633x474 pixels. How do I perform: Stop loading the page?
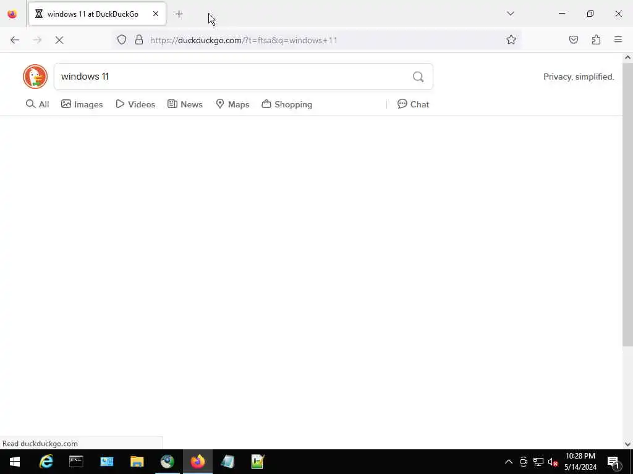pos(59,40)
